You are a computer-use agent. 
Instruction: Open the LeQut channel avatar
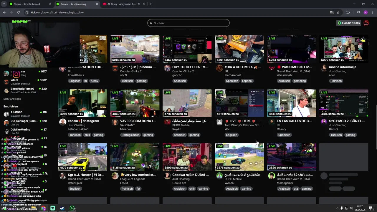coord(115,176)
